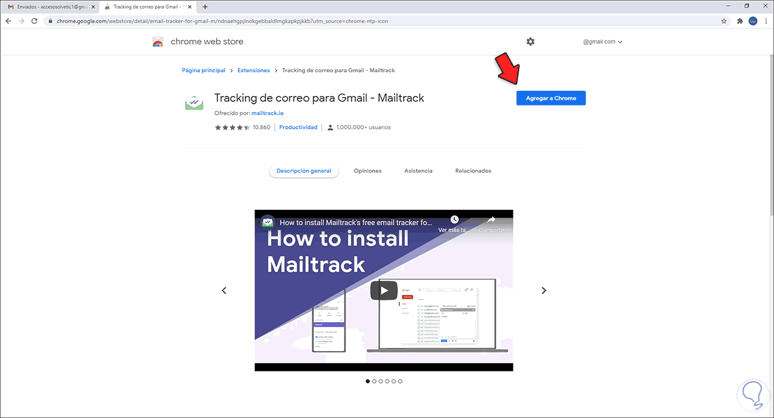
Task: Select the sixth carousel dot
Action: 400,381
